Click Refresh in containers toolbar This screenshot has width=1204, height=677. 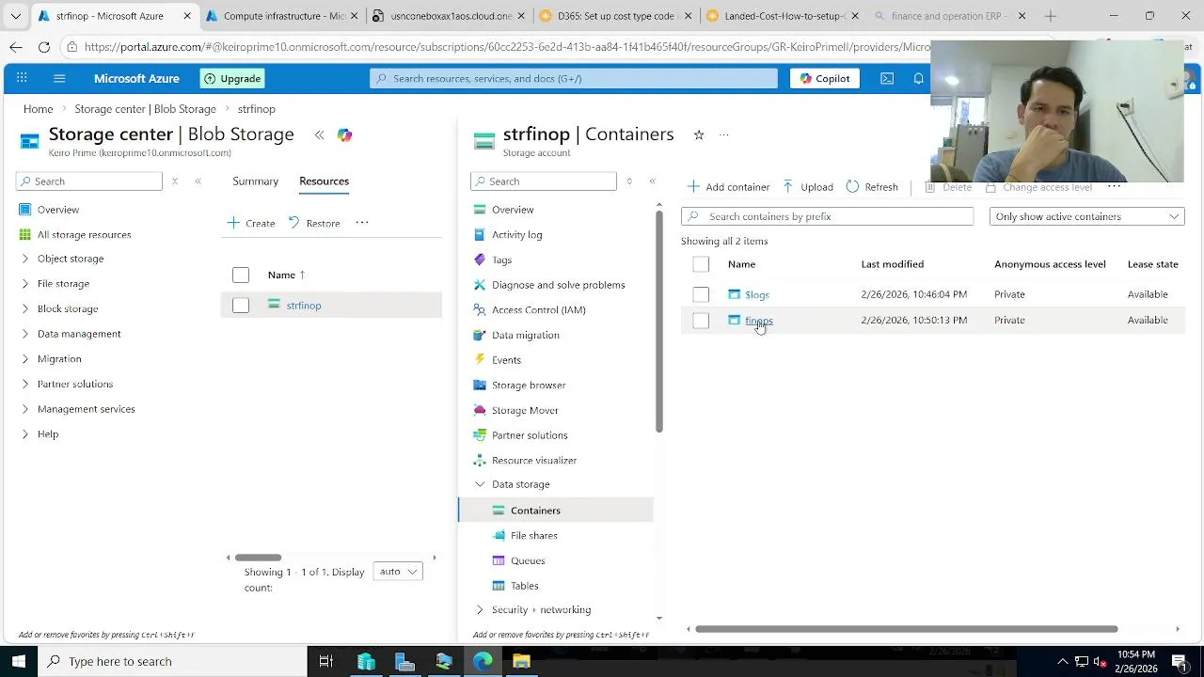tap(872, 187)
